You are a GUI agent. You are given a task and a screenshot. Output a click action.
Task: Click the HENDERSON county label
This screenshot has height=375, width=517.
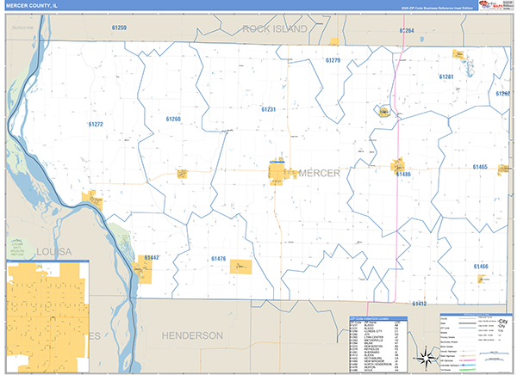click(x=192, y=335)
